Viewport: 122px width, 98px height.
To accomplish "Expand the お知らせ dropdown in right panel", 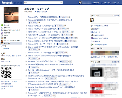I will click(x=100, y=29).
